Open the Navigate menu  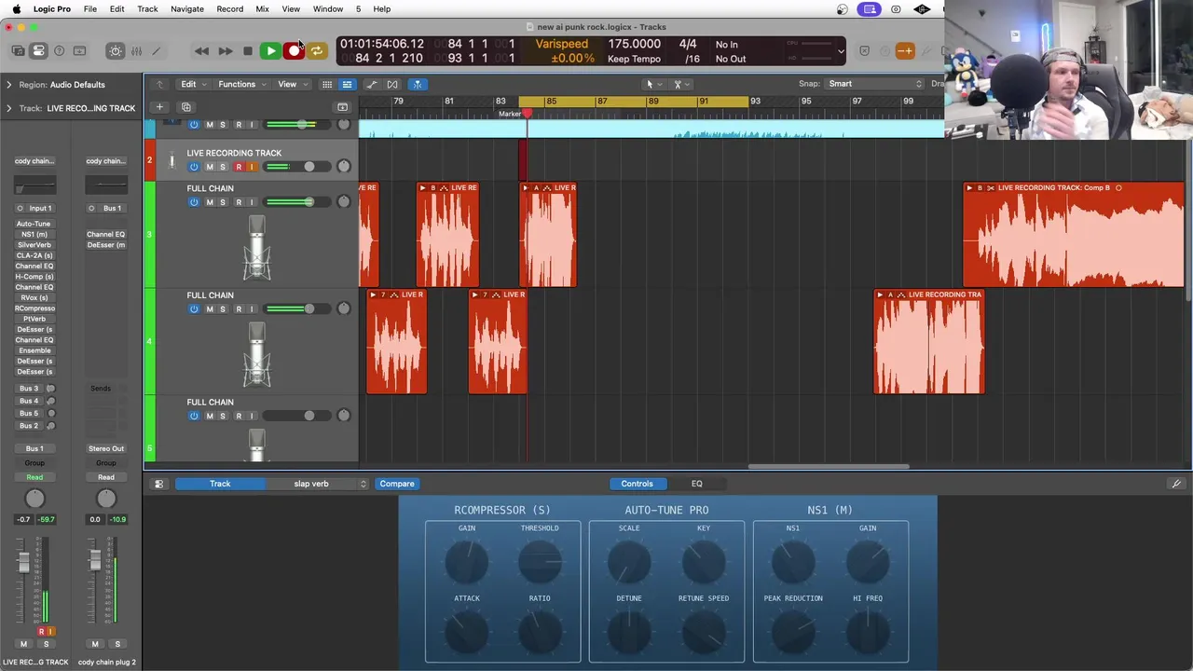[187, 8]
